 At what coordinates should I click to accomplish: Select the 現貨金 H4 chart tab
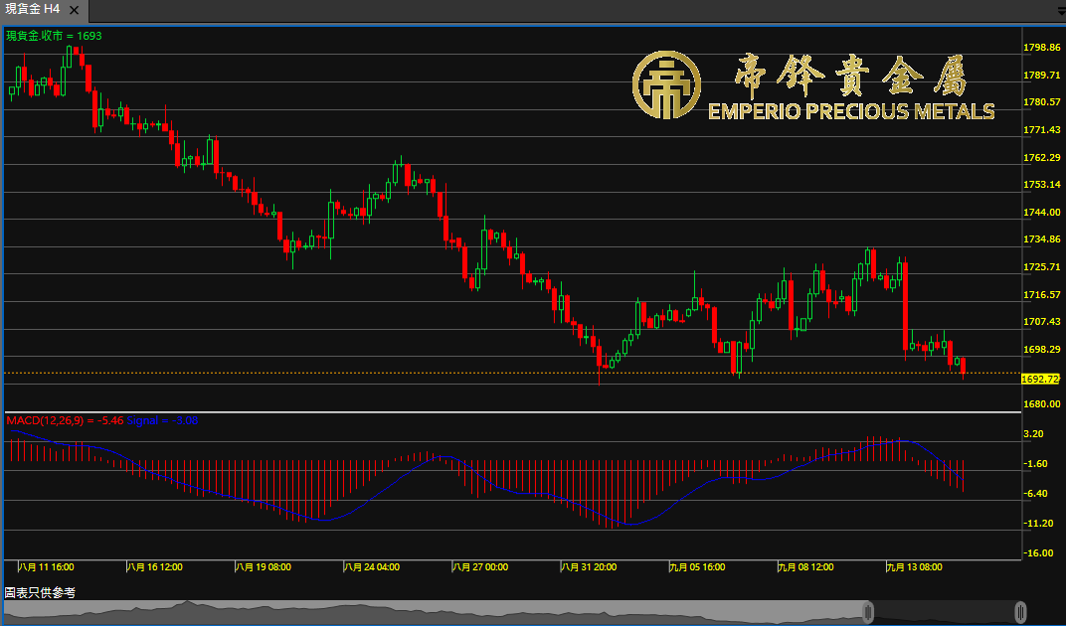coord(32,9)
